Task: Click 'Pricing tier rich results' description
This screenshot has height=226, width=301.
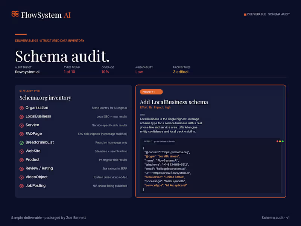Action: coord(113,160)
